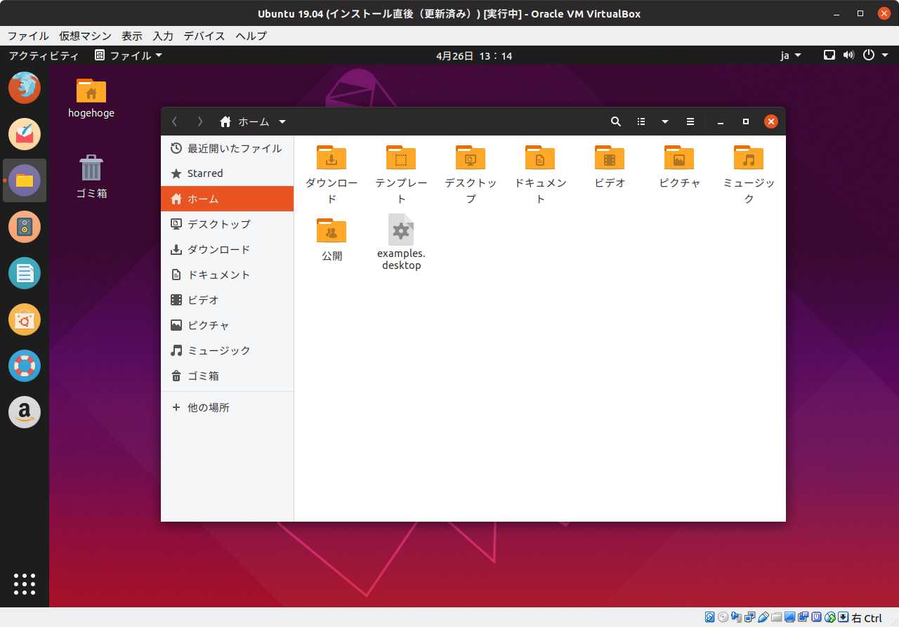Click VirtualBox CPU features status icon
The image size is (899, 627).
coord(817,618)
